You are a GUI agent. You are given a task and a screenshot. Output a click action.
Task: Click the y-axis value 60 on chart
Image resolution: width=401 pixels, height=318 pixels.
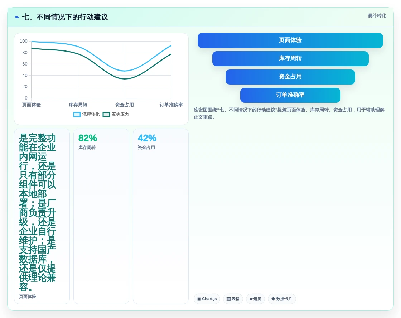click(x=25, y=64)
